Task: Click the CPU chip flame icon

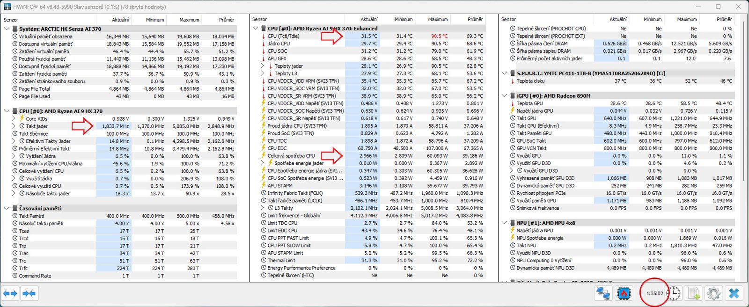Action: 624,293
